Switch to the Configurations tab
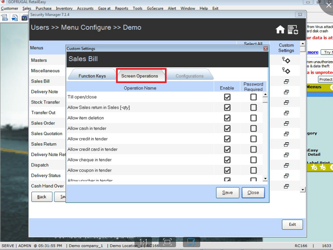333x250 pixels. 189,76
